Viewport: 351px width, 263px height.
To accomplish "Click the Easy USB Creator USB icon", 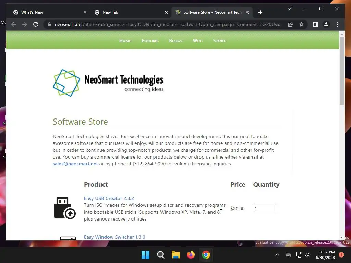I will point(64,208).
